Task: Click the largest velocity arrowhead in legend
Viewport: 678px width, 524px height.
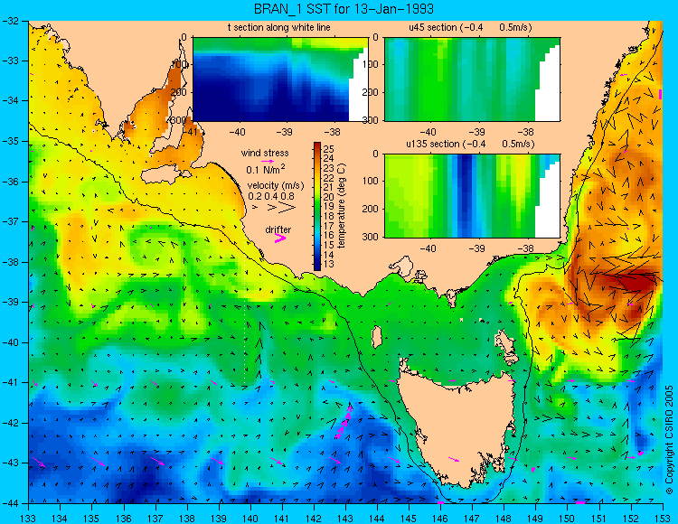Action: pos(287,208)
